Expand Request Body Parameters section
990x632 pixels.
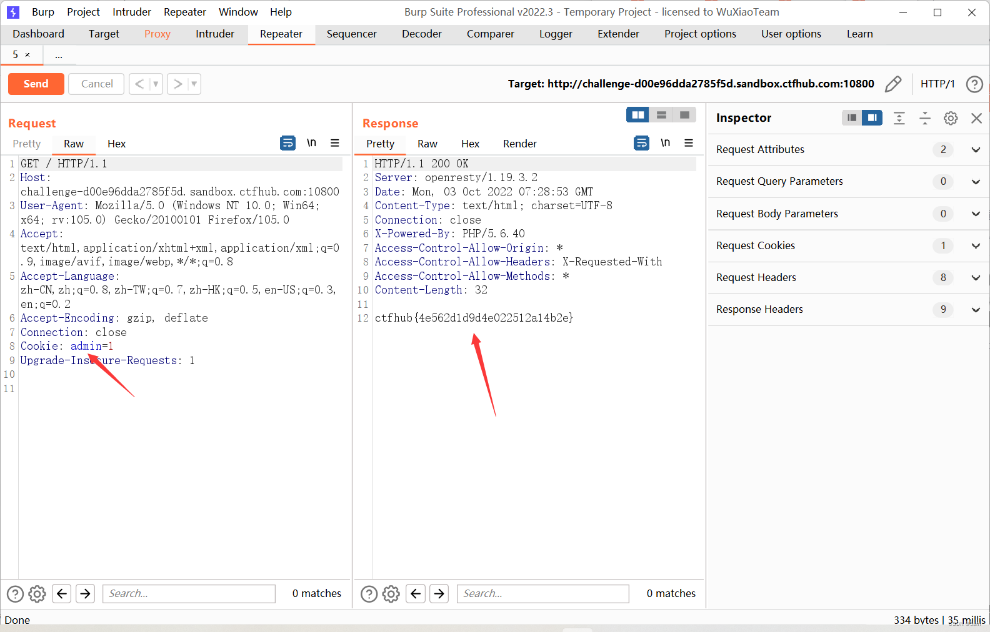(x=976, y=214)
